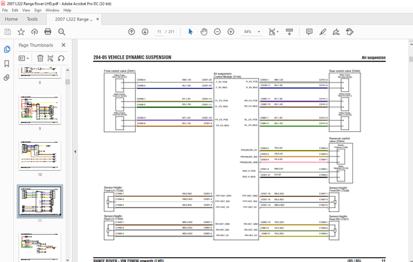Collapse navigation pane arrow

(x=75, y=151)
